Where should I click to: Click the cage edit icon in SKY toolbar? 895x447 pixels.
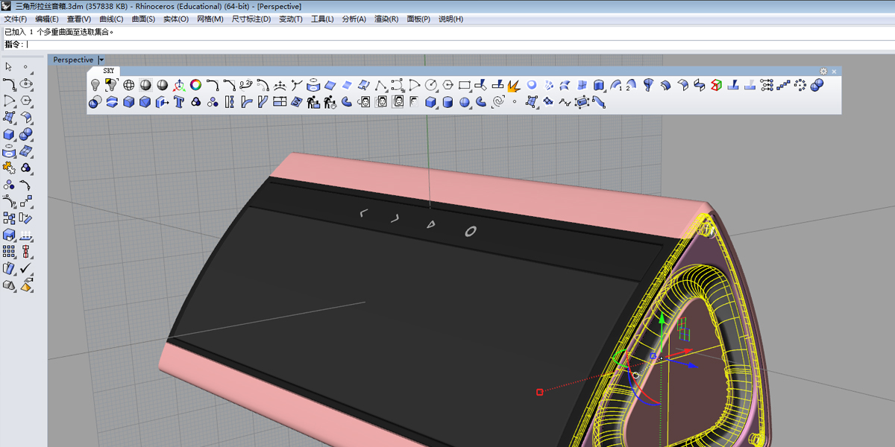point(581,102)
